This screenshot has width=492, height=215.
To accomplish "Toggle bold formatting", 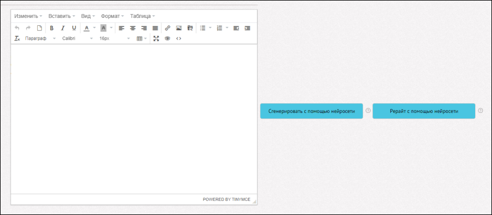I will click(x=52, y=28).
